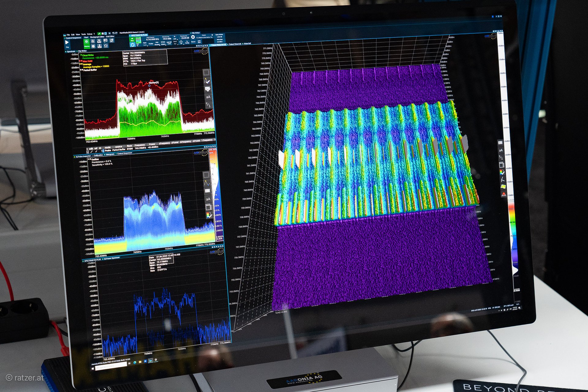Toggle the Period Buffer trace checkbox

(x=81, y=70)
